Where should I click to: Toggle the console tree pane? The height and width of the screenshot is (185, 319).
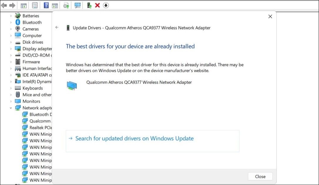23,5
